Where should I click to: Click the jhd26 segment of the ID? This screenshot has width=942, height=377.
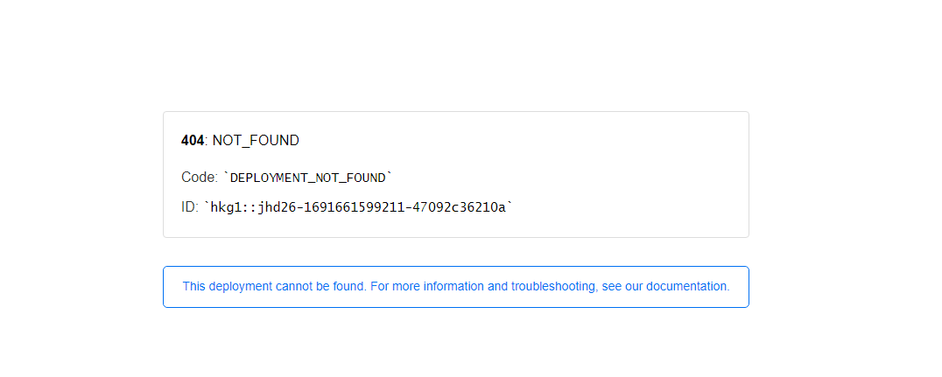(278, 207)
